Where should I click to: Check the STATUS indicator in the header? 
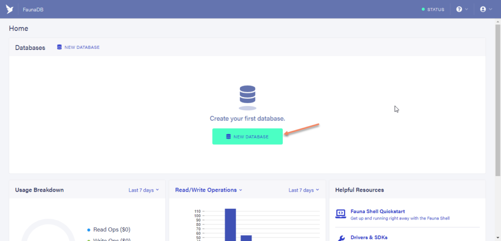point(433,10)
